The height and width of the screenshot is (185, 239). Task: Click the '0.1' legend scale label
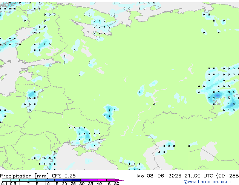(4, 183)
